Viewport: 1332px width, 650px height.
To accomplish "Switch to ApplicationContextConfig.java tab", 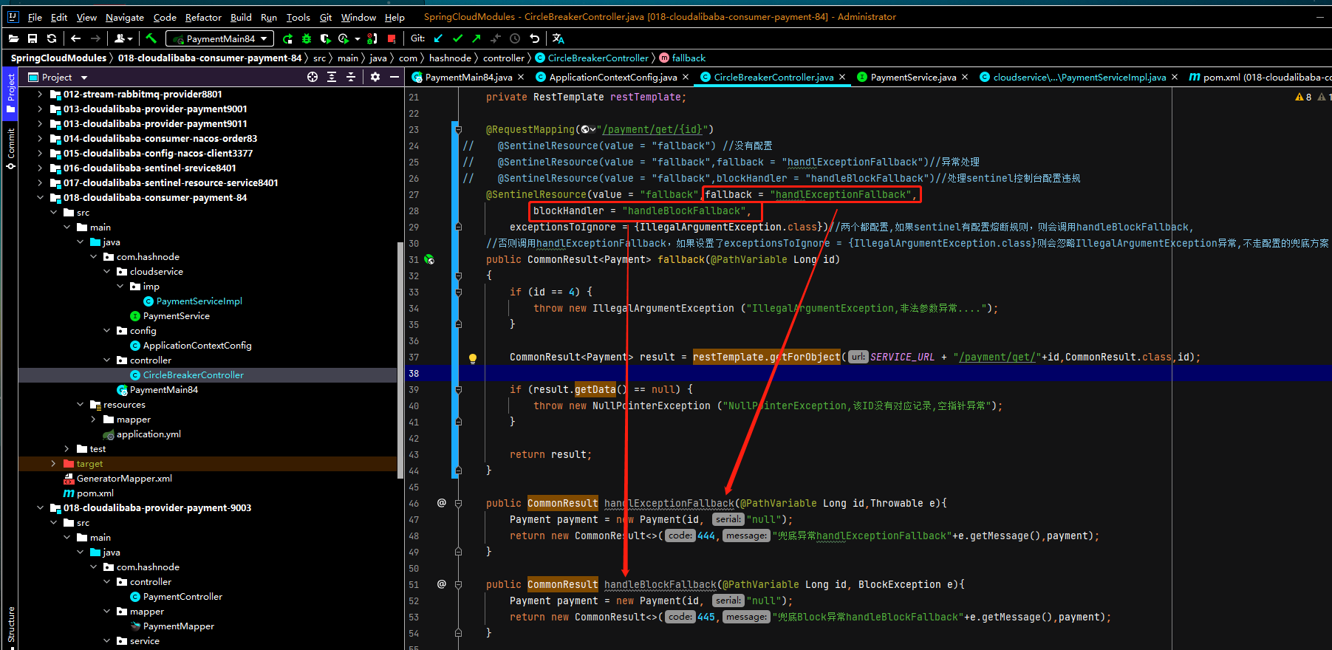I will click(612, 77).
